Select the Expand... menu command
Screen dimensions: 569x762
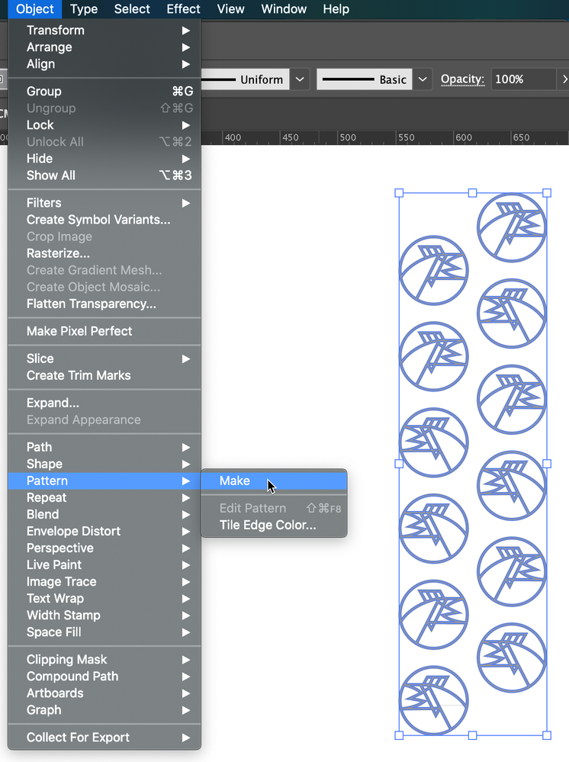click(x=53, y=403)
